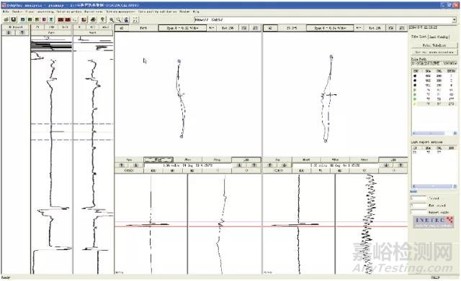
Task: Click the tube list horizontal scrollbar
Action: [434, 133]
